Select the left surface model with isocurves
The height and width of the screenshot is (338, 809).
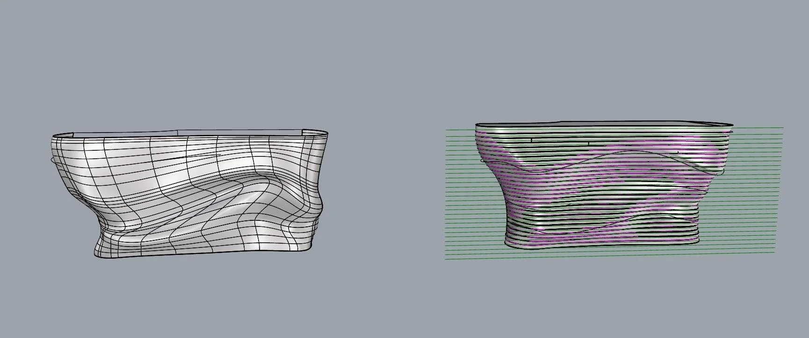coord(188,194)
